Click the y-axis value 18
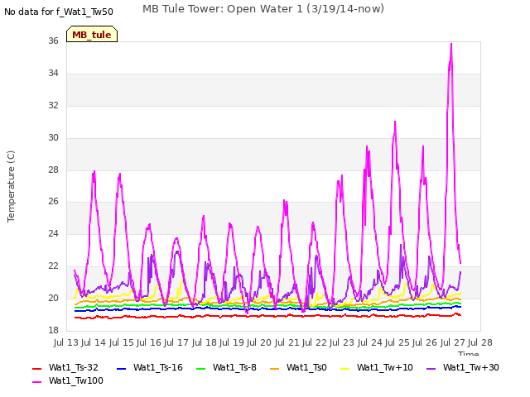The image size is (530, 397). (x=53, y=330)
